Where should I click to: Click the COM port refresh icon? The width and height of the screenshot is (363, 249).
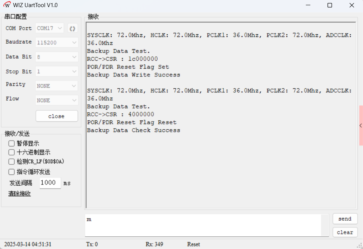click(x=72, y=28)
